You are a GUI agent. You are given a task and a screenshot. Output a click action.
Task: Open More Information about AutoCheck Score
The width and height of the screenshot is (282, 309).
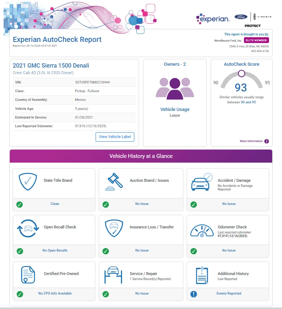coord(251,141)
